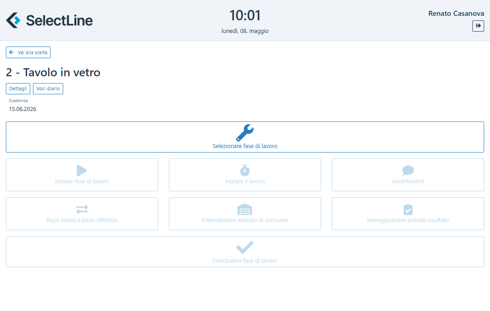Click the swap arrows icon for intact/defective pieces
Screen dimensions: 490x311
click(82, 209)
